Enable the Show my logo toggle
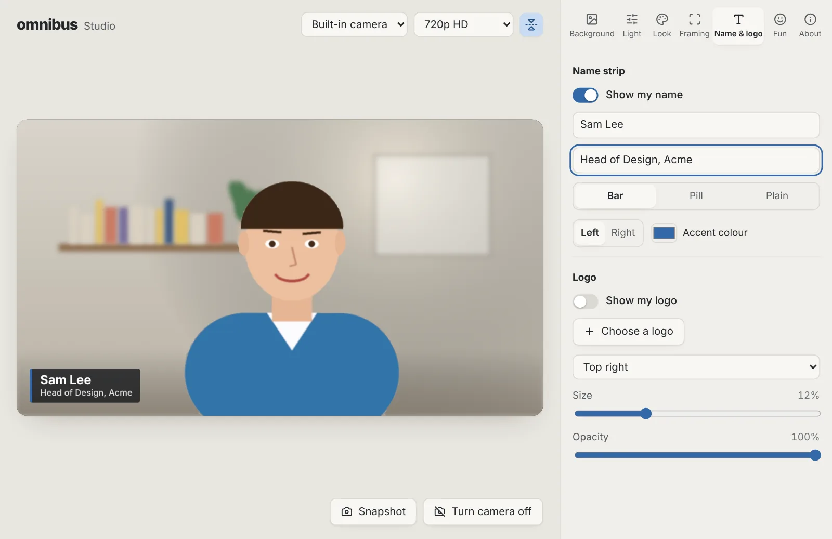Image resolution: width=832 pixels, height=539 pixels. click(585, 301)
